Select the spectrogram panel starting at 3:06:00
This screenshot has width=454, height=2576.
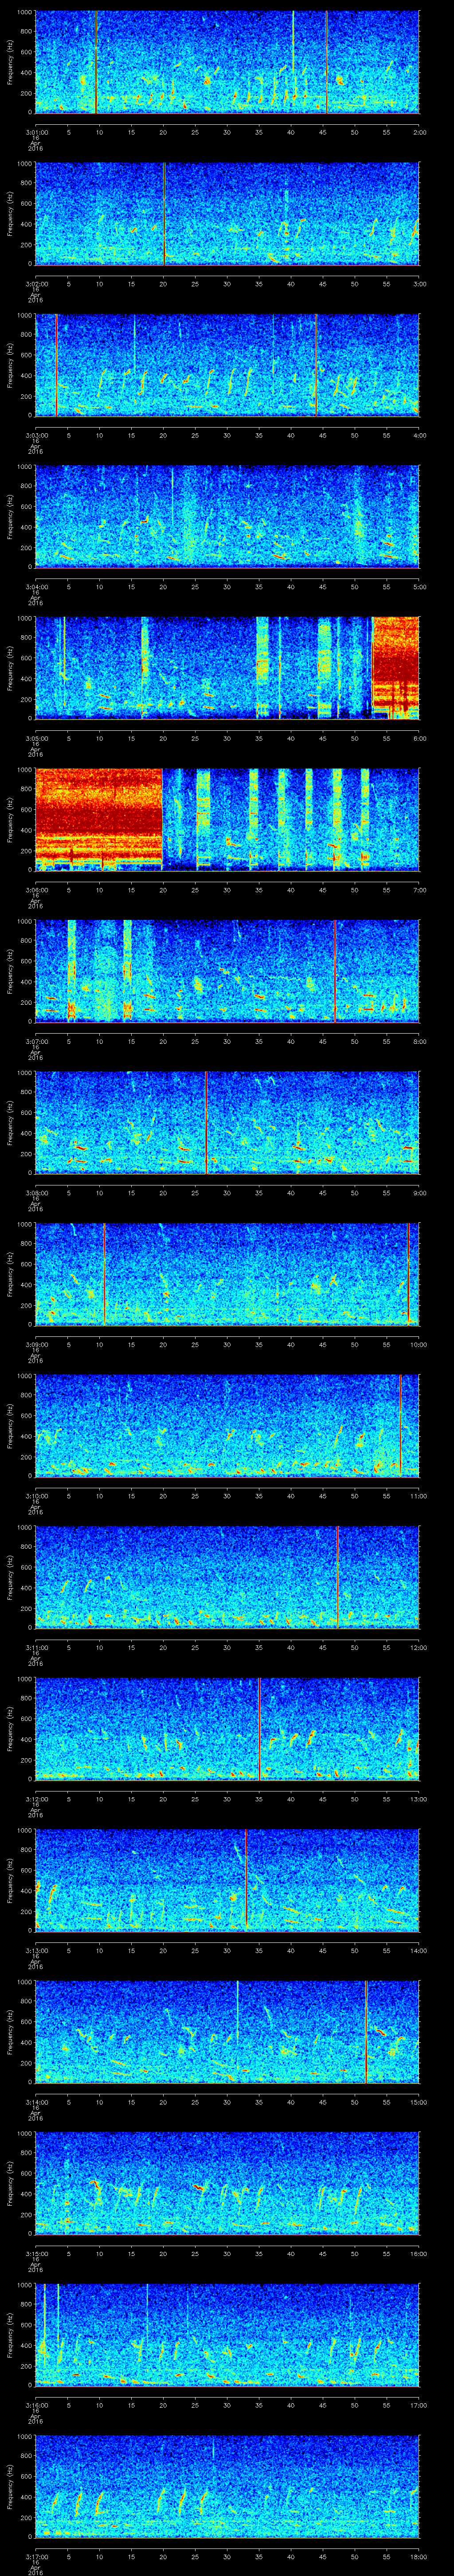click(x=227, y=820)
